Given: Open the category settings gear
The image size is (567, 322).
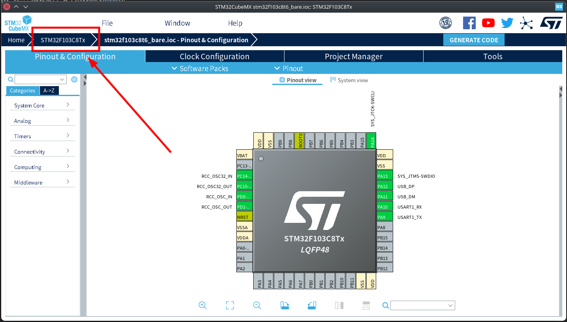Looking at the screenshot, I should (74, 80).
